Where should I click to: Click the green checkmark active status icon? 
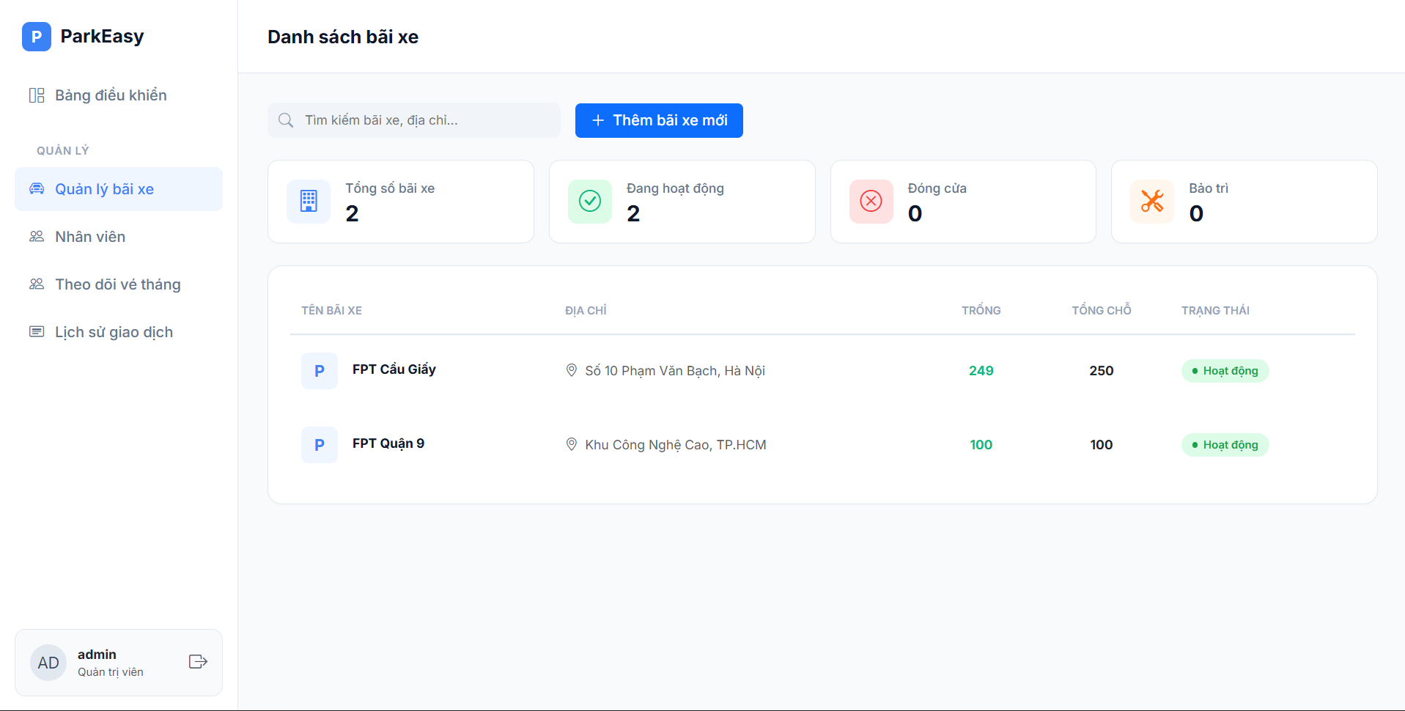click(x=589, y=201)
